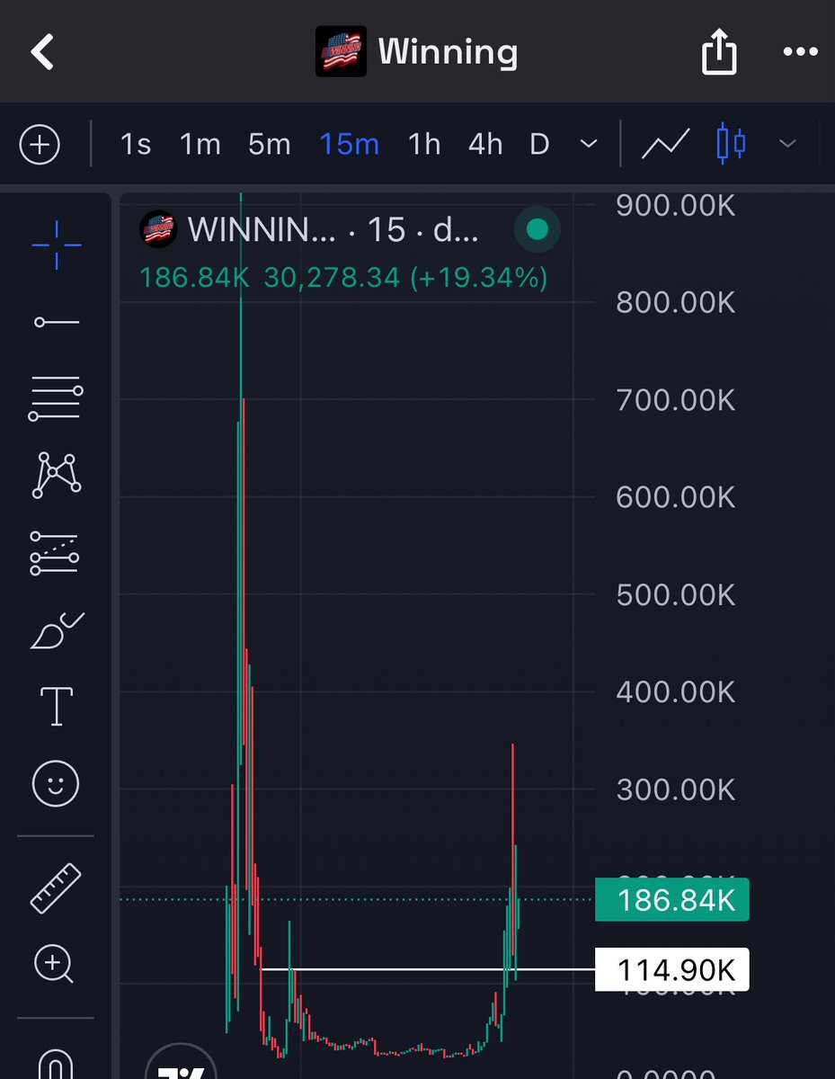Image resolution: width=835 pixels, height=1079 pixels.
Task: Expand more timeframes chevron
Action: coord(590,144)
